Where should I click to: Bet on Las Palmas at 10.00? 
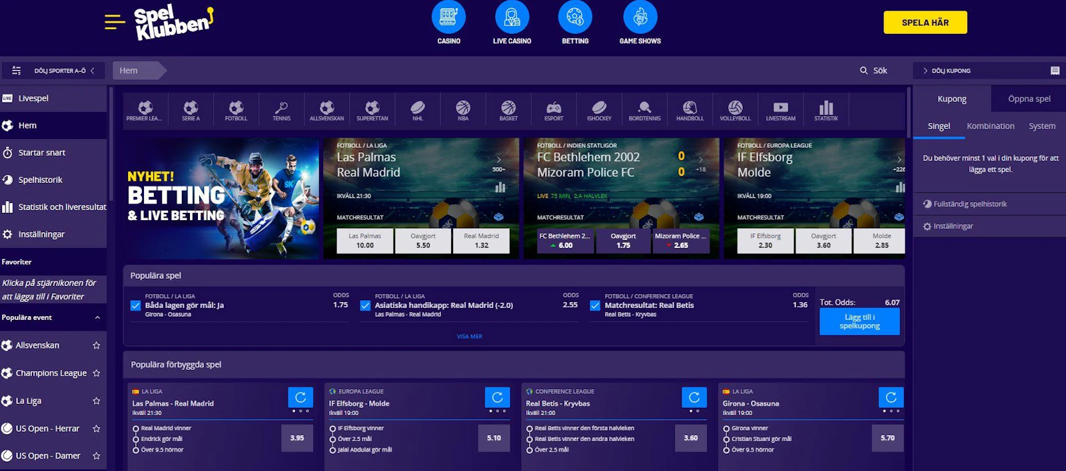365,241
